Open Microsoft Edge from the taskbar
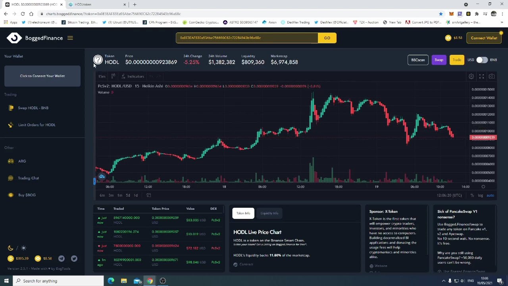The height and width of the screenshot is (286, 508). click(111, 281)
